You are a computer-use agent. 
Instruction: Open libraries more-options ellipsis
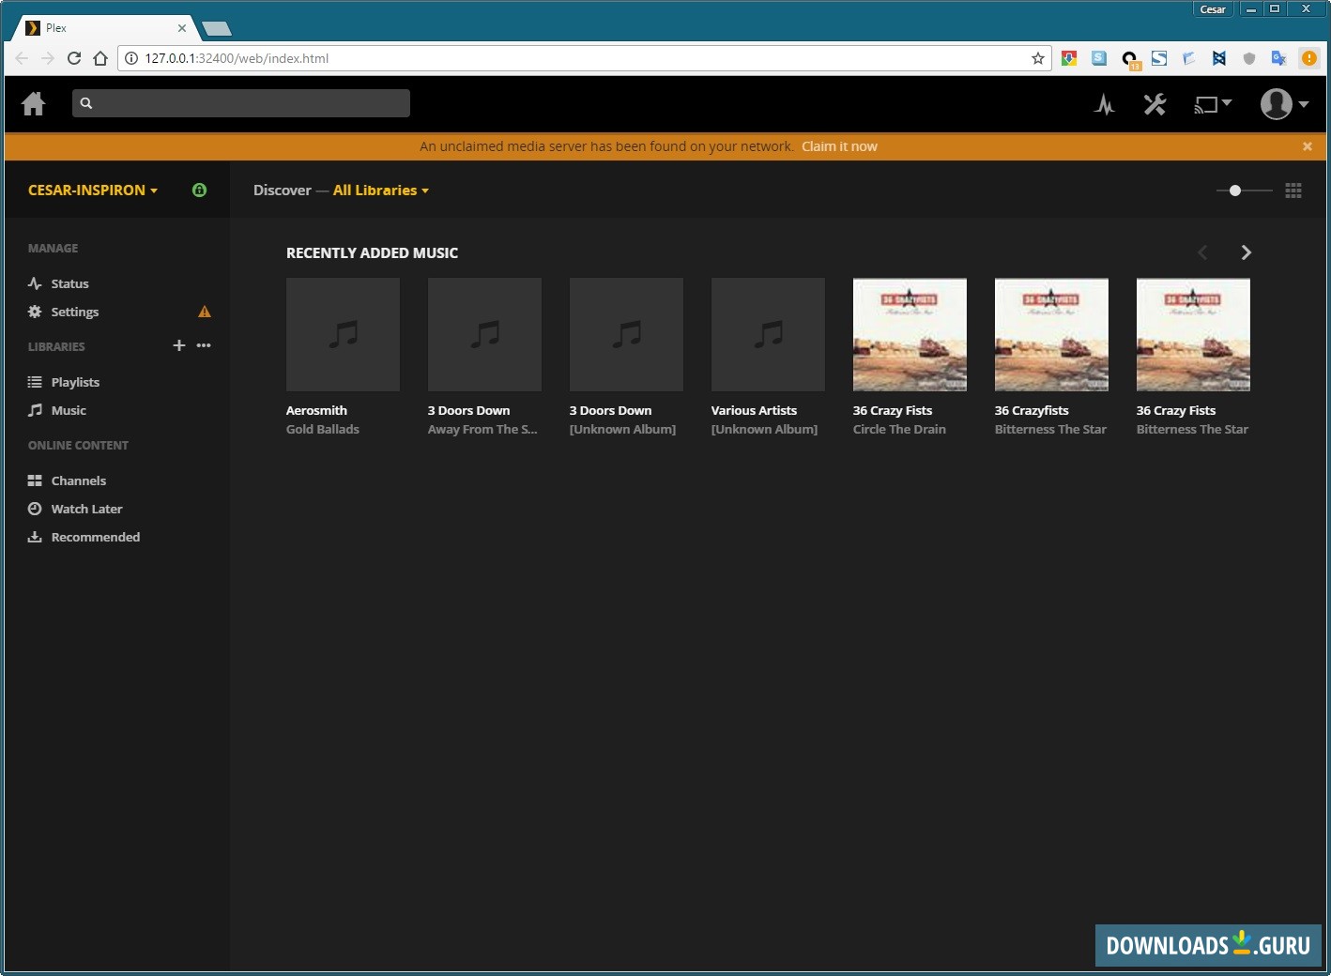204,345
